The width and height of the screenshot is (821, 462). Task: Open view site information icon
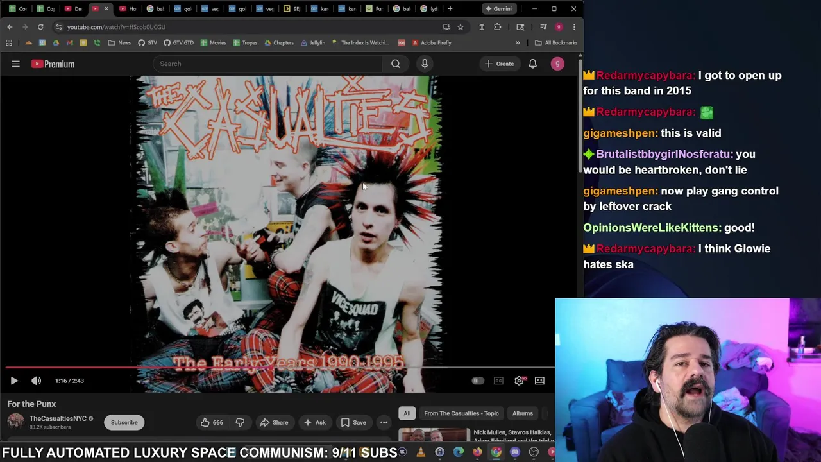pyautogui.click(x=59, y=27)
